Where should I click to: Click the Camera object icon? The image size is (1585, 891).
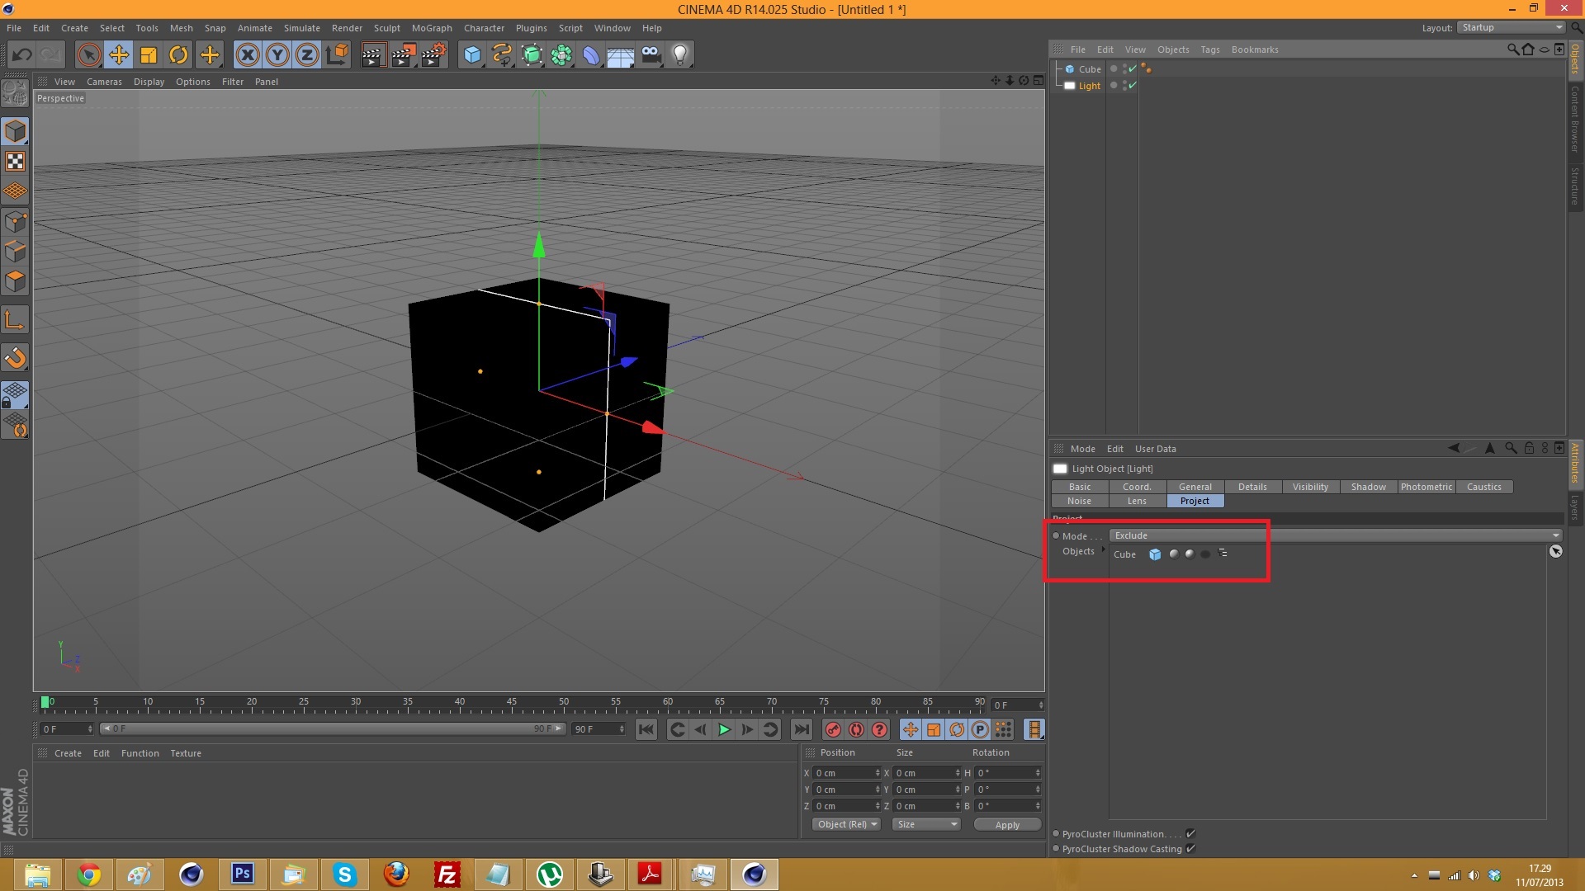pos(651,55)
